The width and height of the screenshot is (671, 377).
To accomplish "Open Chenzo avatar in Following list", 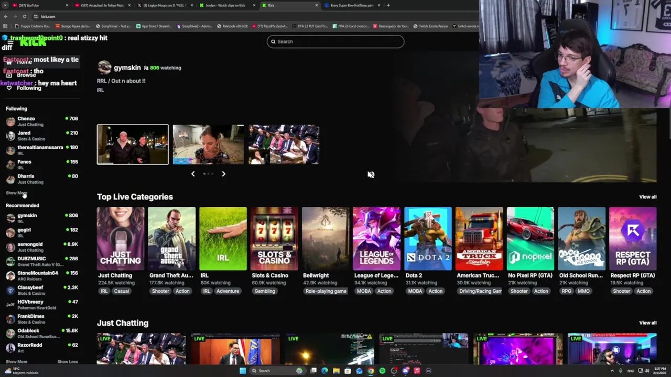I will (x=10, y=121).
